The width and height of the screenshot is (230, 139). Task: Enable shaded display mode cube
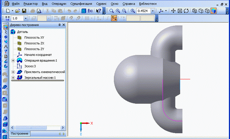[x=214, y=11]
